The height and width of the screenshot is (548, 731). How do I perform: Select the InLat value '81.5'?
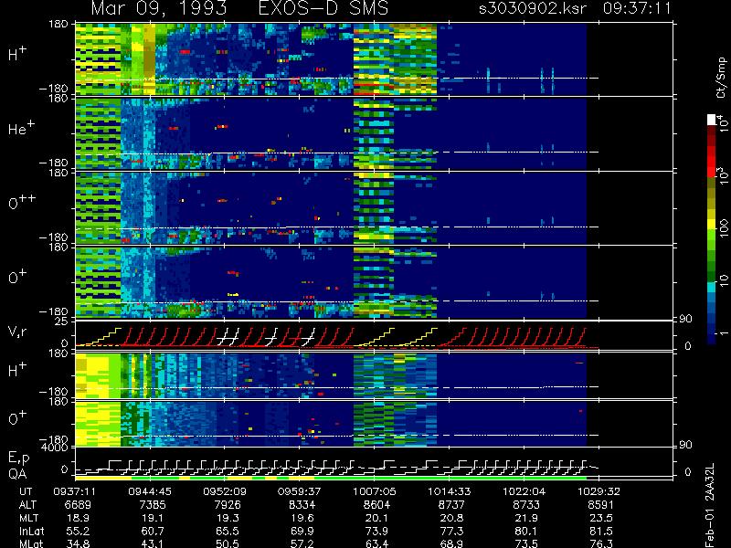(601, 531)
